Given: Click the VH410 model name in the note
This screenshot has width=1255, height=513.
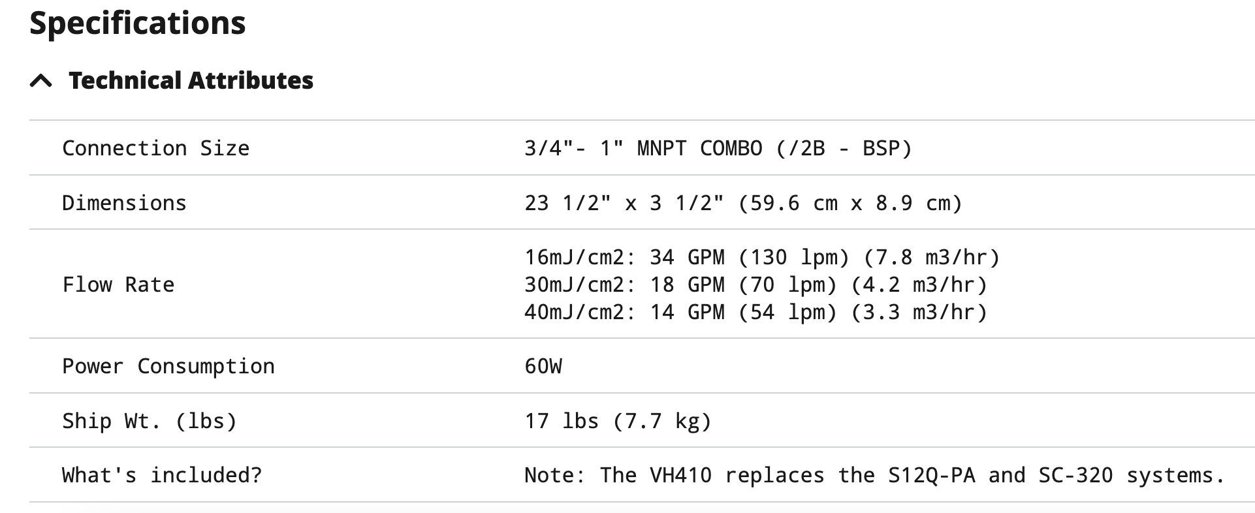Looking at the screenshot, I should 680,475.
